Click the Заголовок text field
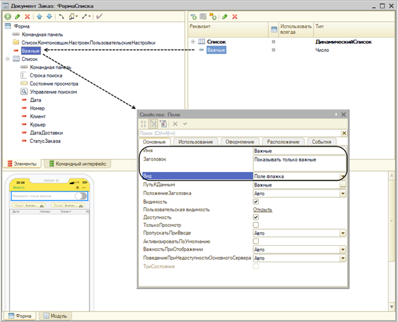Viewport: 398px width, 322px height. pos(297,163)
